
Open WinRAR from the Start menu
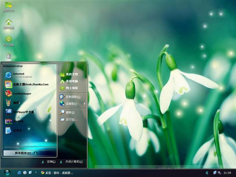(x=14, y=121)
